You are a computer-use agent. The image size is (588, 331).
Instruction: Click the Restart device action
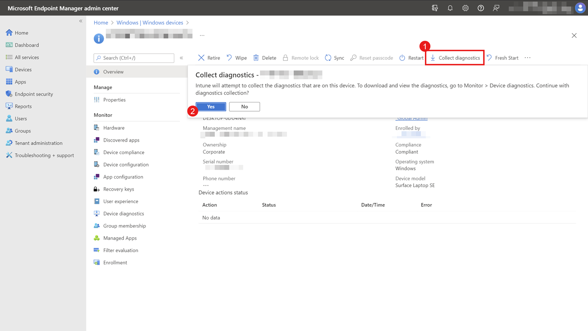pyautogui.click(x=411, y=58)
